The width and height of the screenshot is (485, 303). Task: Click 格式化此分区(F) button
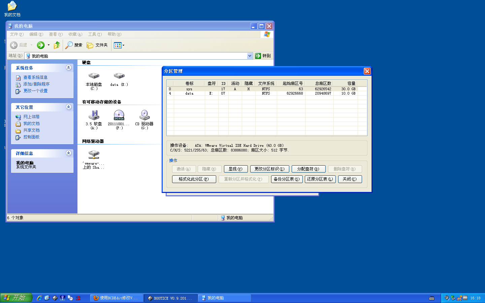point(194,179)
